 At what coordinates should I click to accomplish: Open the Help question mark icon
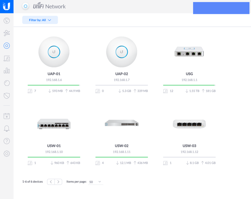pyautogui.click(x=7, y=141)
